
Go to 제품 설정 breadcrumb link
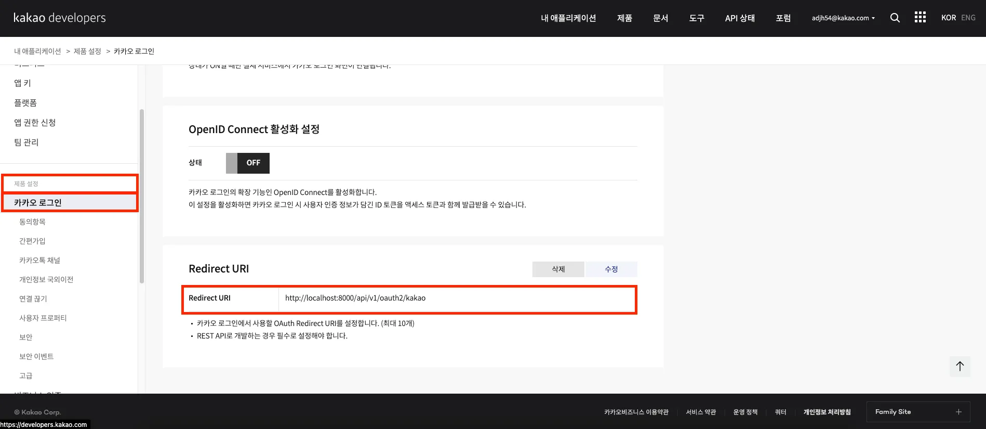(x=87, y=51)
